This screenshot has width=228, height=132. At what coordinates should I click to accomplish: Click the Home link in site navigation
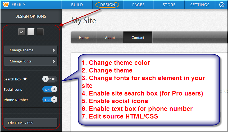tap(84, 38)
